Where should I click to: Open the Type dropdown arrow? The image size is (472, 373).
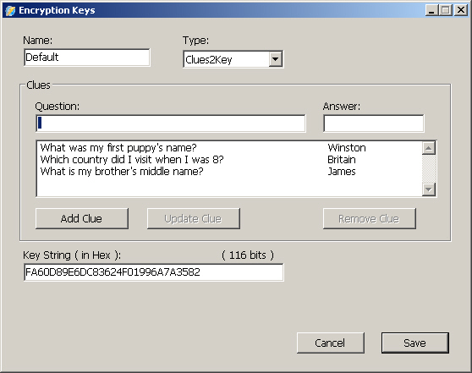276,59
